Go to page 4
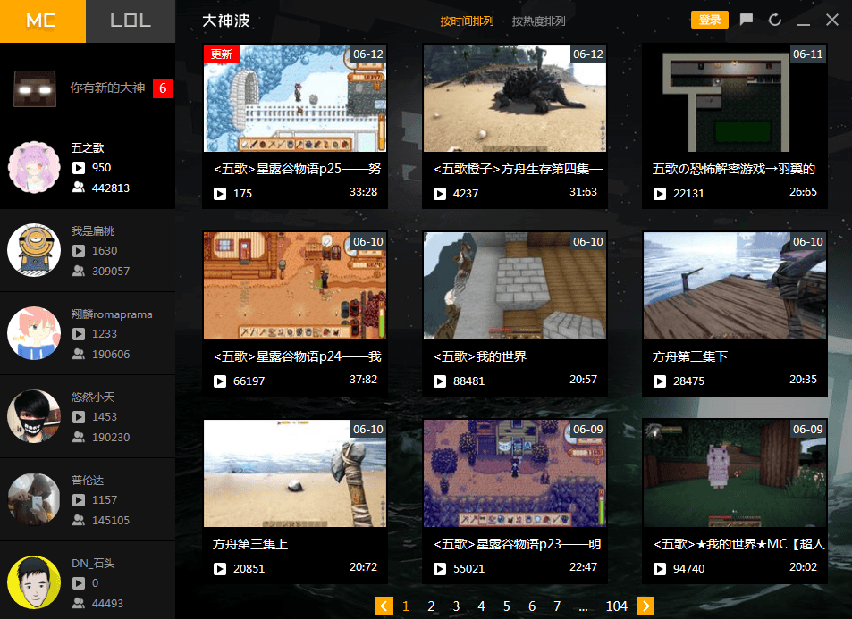 [481, 606]
